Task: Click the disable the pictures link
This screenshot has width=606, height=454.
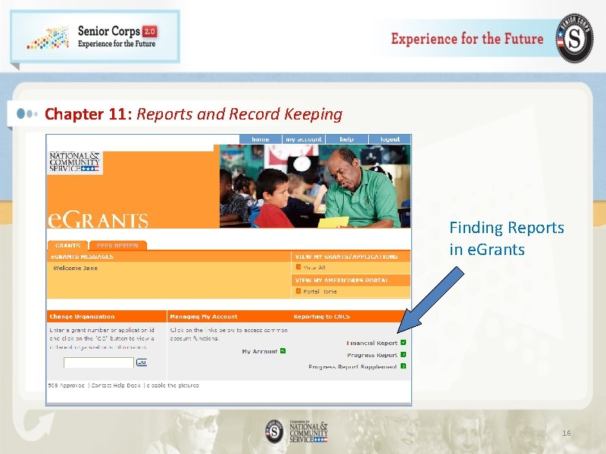Action: pyautogui.click(x=173, y=386)
